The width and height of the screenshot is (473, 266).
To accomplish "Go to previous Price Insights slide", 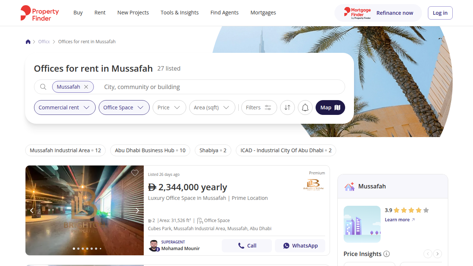I will [428, 254].
